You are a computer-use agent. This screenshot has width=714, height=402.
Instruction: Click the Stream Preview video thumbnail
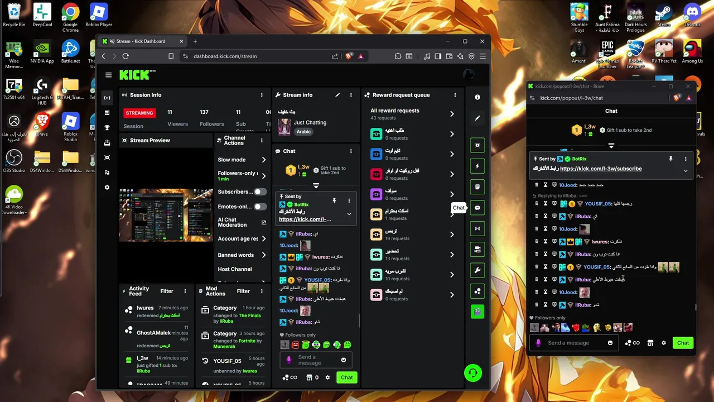point(166,215)
